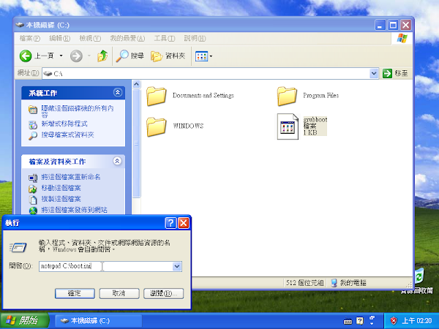Click the Run dialog help question mark
The image size is (439, 329).
coord(170,223)
